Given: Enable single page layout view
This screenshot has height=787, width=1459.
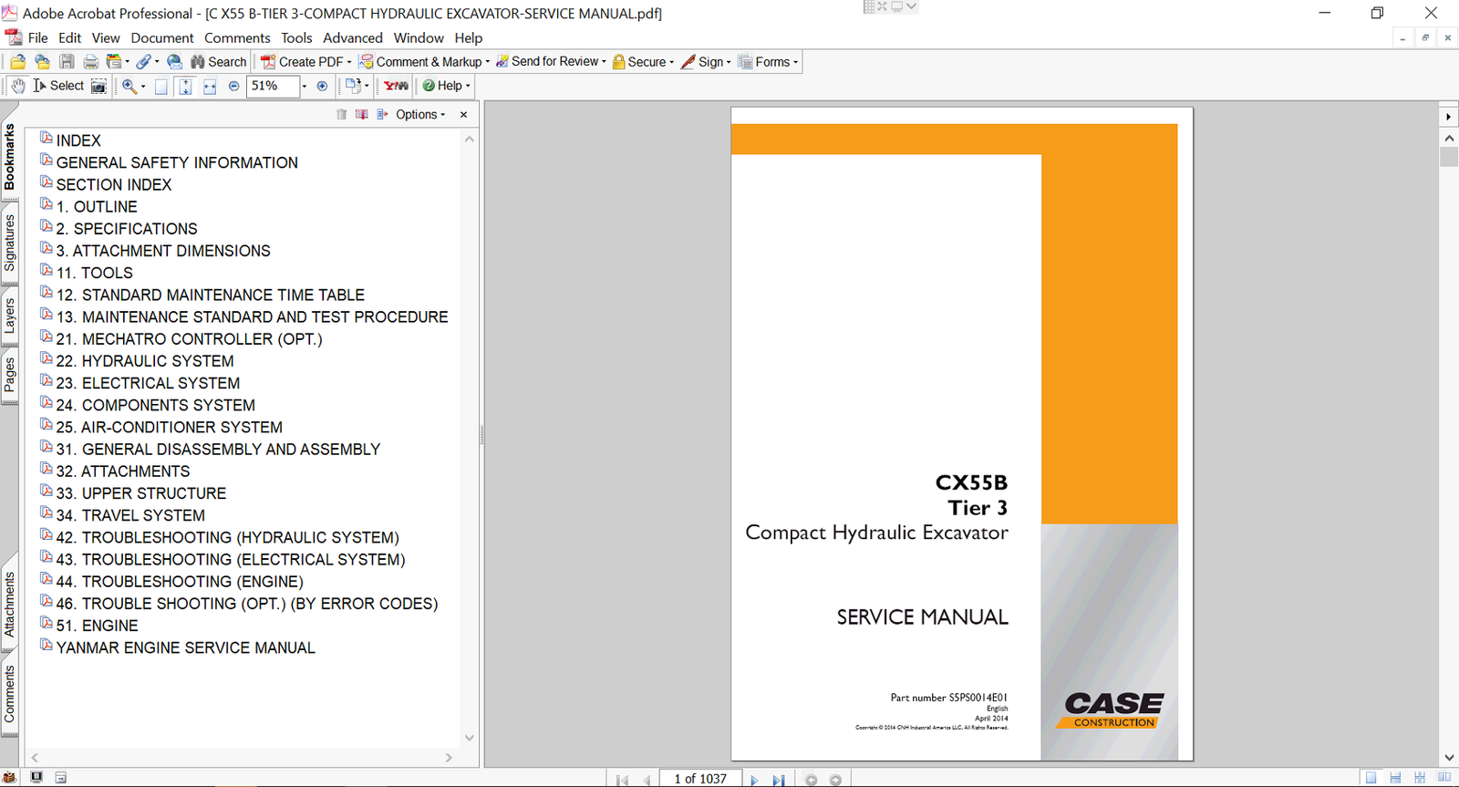Looking at the screenshot, I should coord(1371,778).
